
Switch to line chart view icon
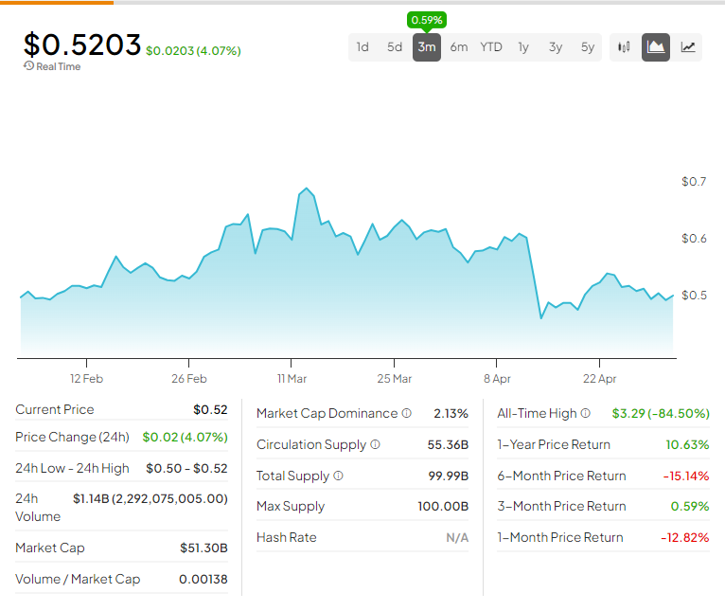click(687, 46)
